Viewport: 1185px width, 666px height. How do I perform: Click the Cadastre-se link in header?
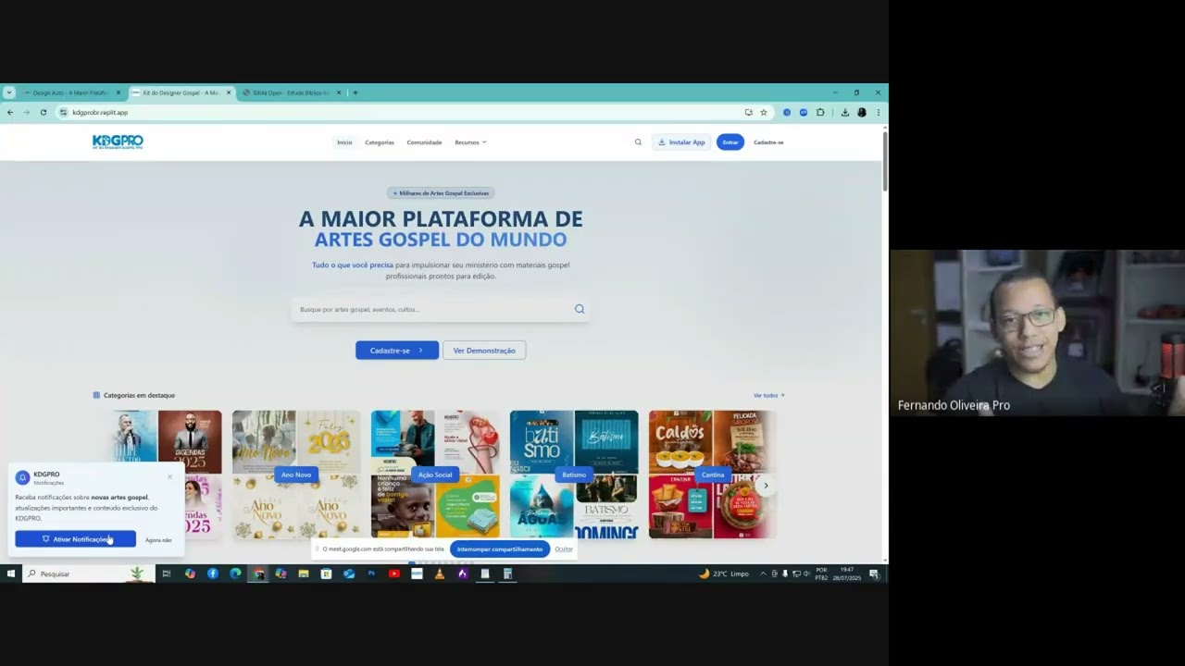768,142
